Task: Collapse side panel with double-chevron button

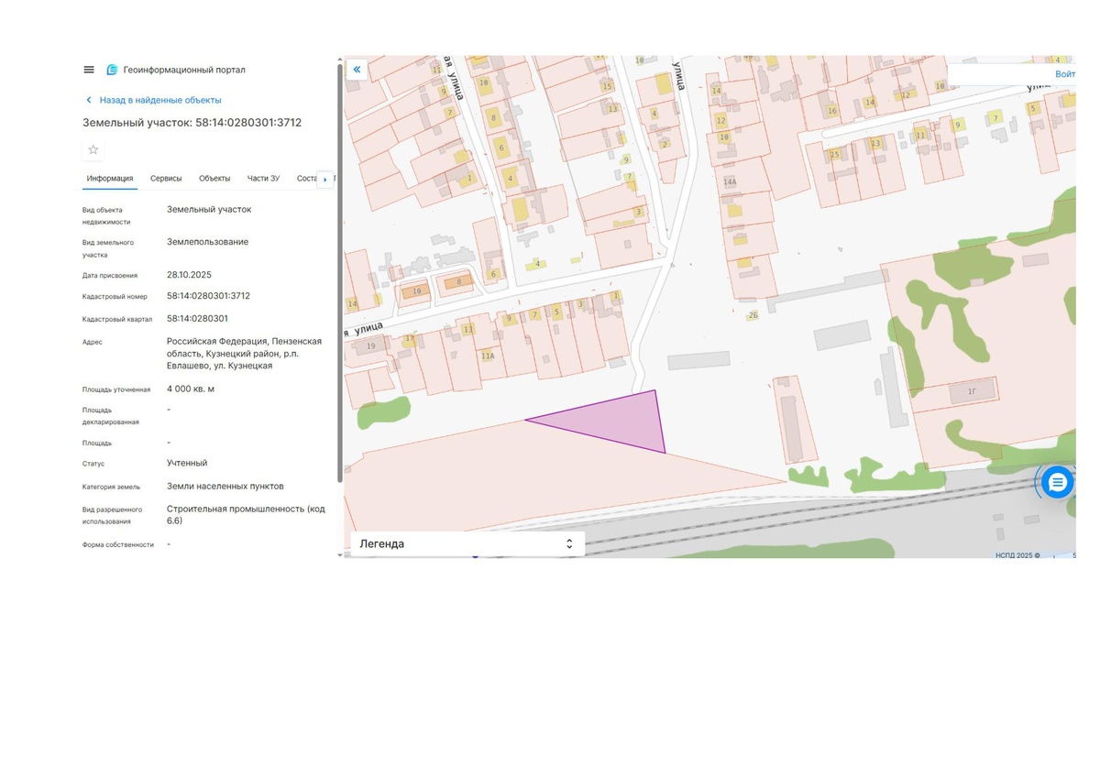Action: [357, 70]
